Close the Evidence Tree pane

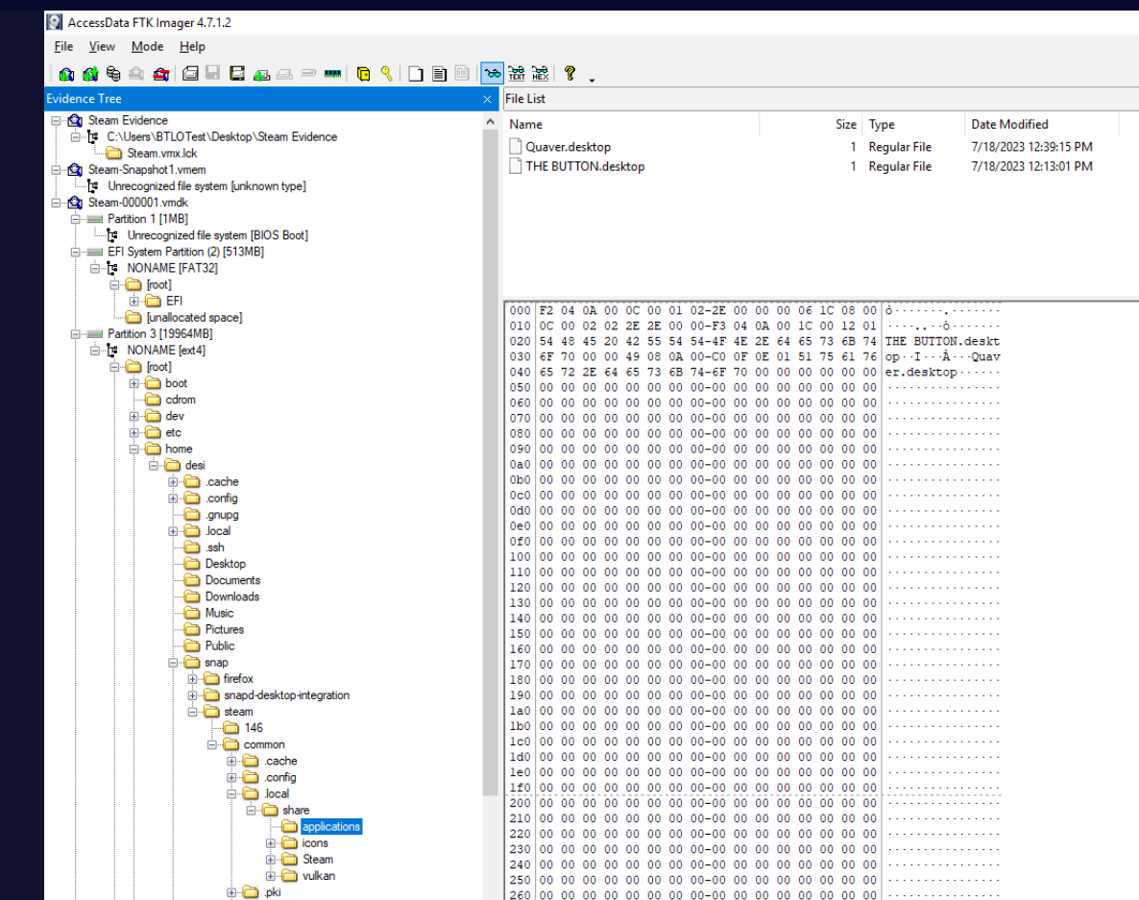(487, 99)
